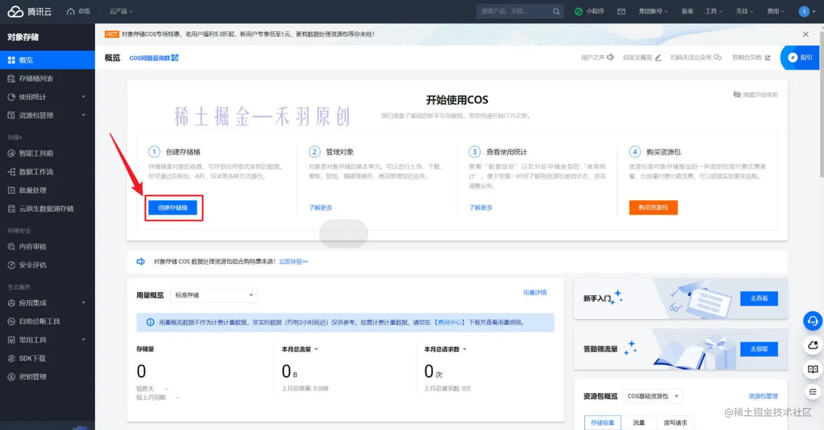Switch to the 流量 tab
The width and height of the screenshot is (824, 430).
pyautogui.click(x=639, y=422)
